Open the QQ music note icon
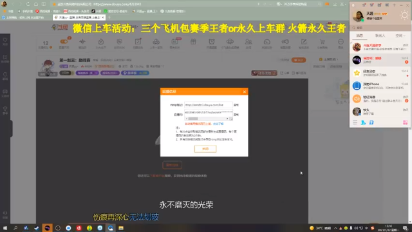The width and height of the screenshot is (412, 232). tap(371, 122)
